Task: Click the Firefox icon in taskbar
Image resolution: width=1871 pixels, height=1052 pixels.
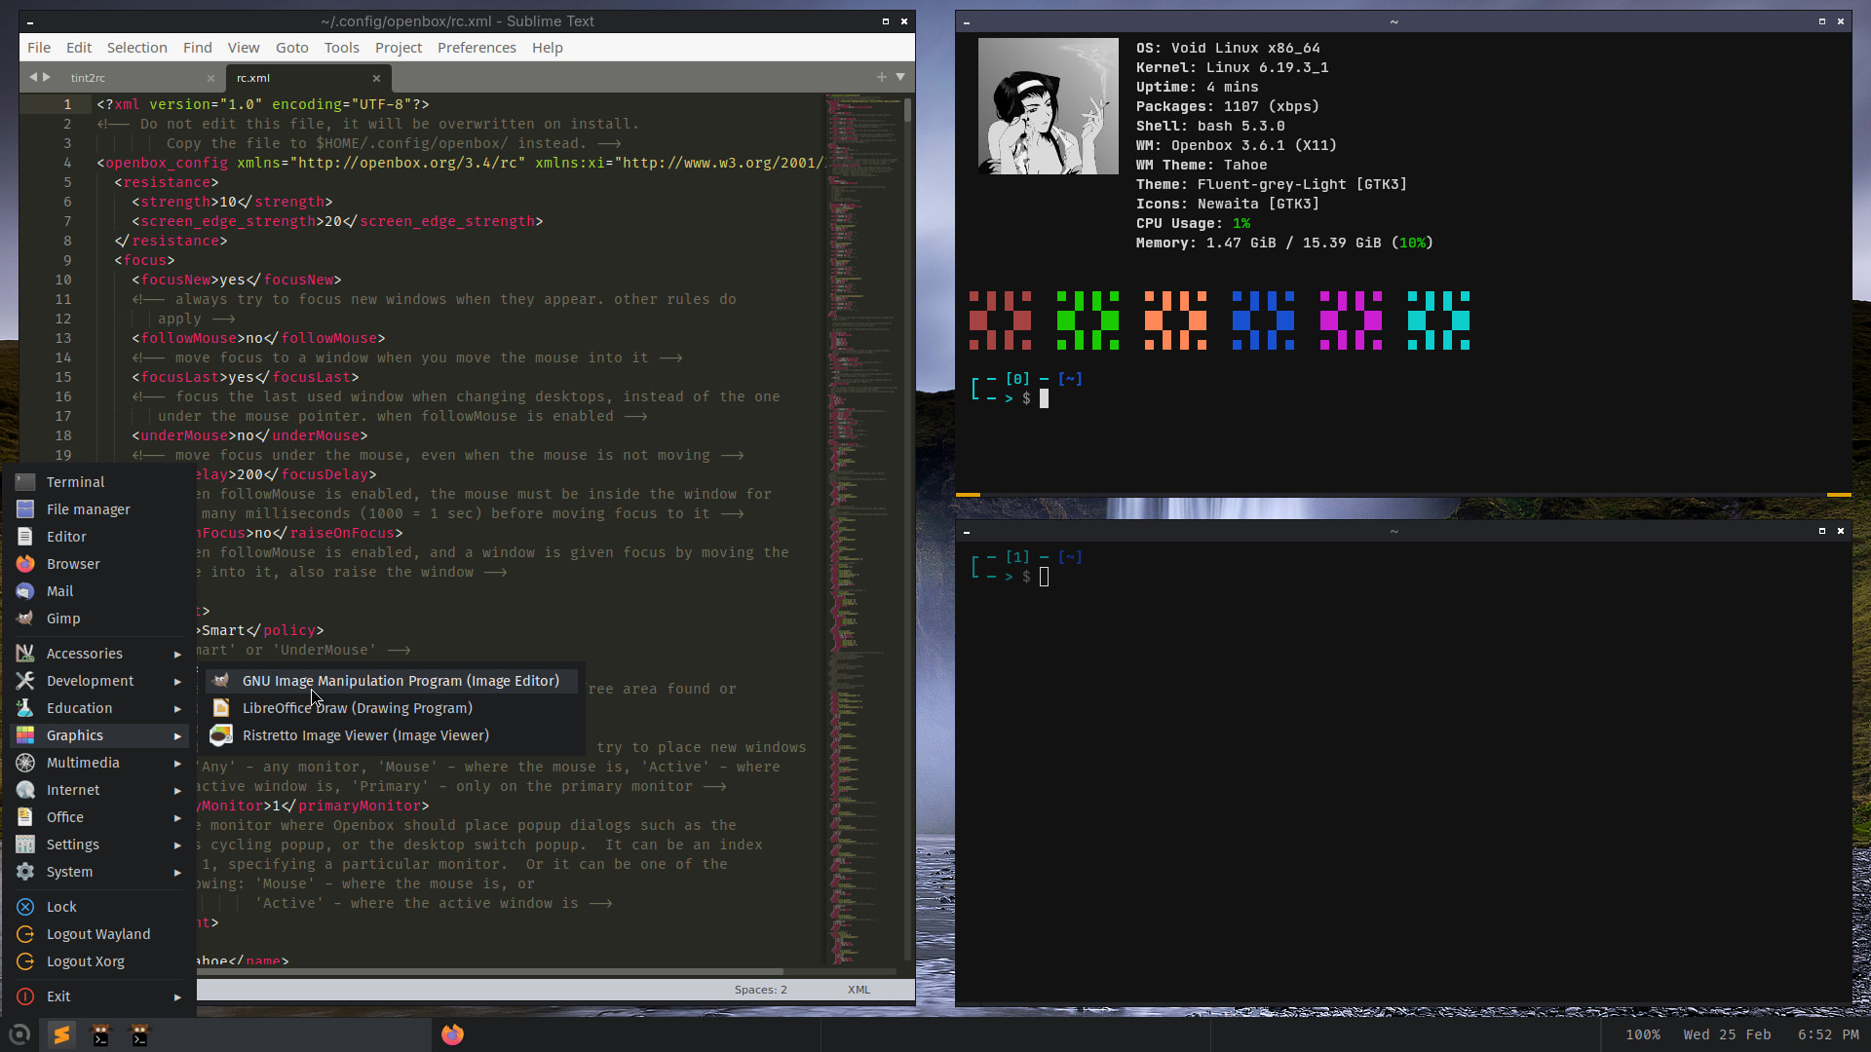Action: click(x=452, y=1034)
